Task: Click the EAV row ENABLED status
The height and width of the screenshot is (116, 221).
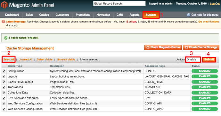Action: tap(205, 98)
